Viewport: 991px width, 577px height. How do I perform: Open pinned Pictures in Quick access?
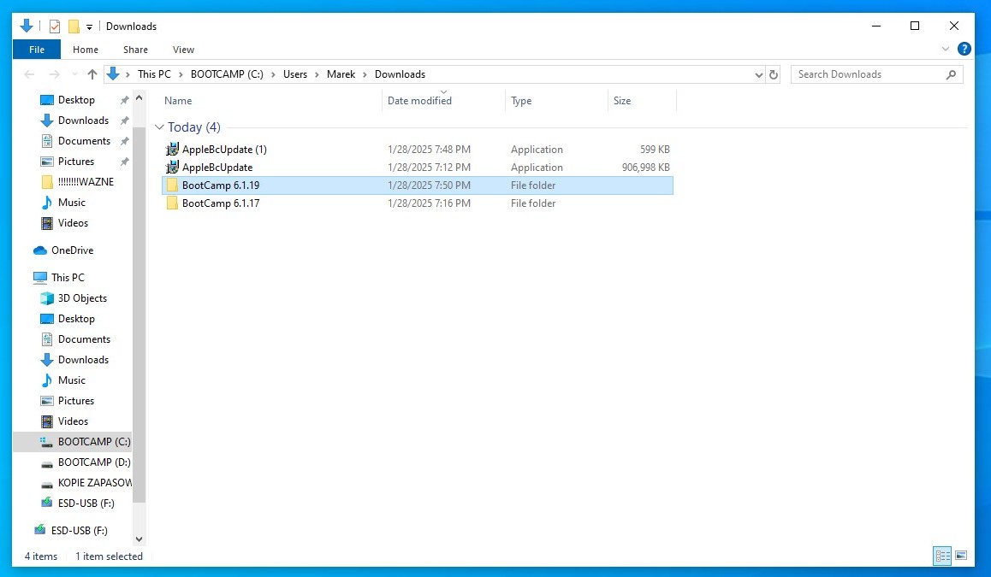point(76,162)
